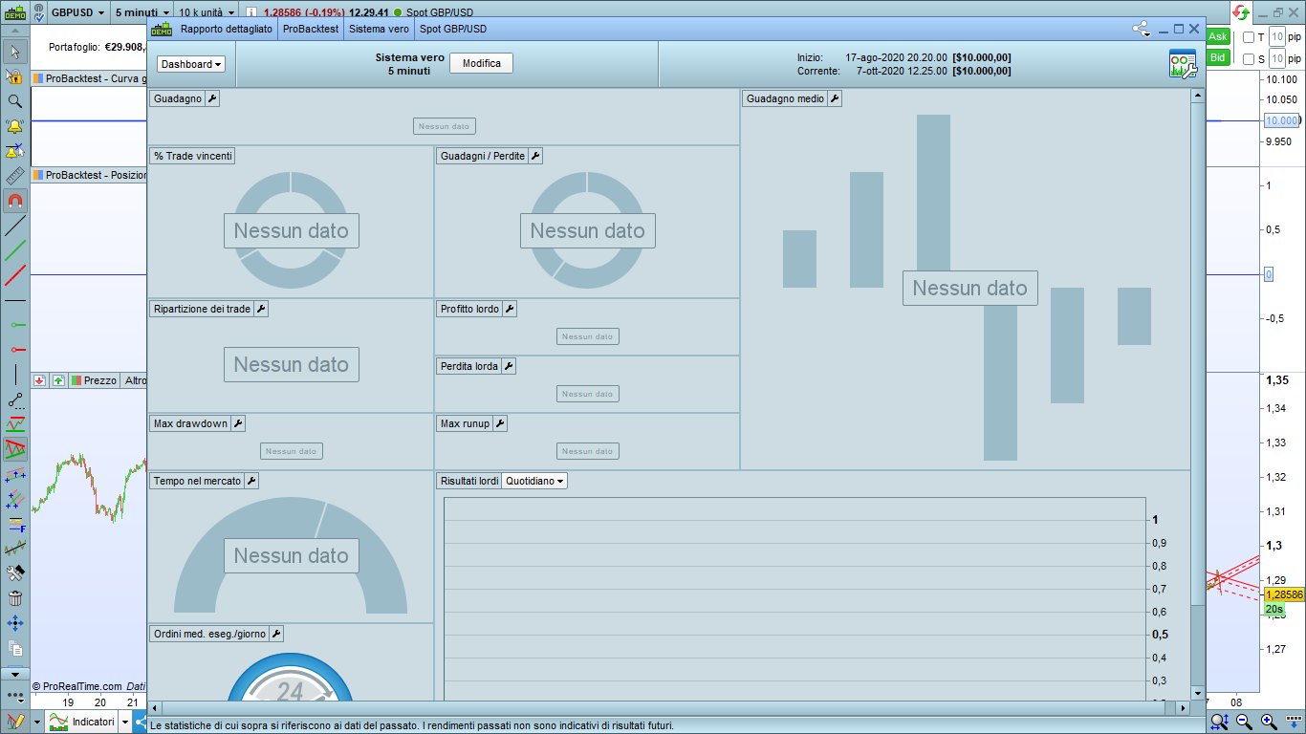Screen dimensions: 1306x734
Task: Click the Indicatori button
Action: [83, 722]
